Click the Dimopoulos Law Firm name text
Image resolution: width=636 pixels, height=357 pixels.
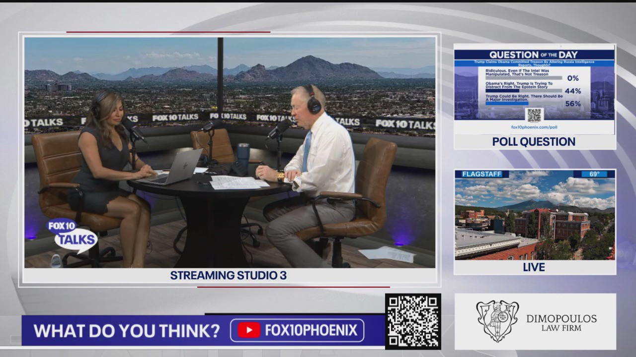[561, 322]
